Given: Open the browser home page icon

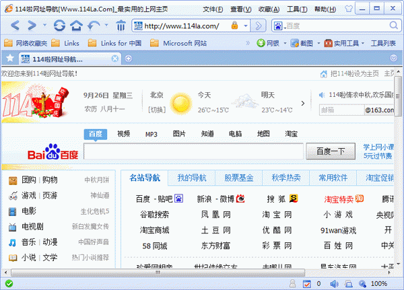Looking at the screenshot, I should (x=77, y=26).
